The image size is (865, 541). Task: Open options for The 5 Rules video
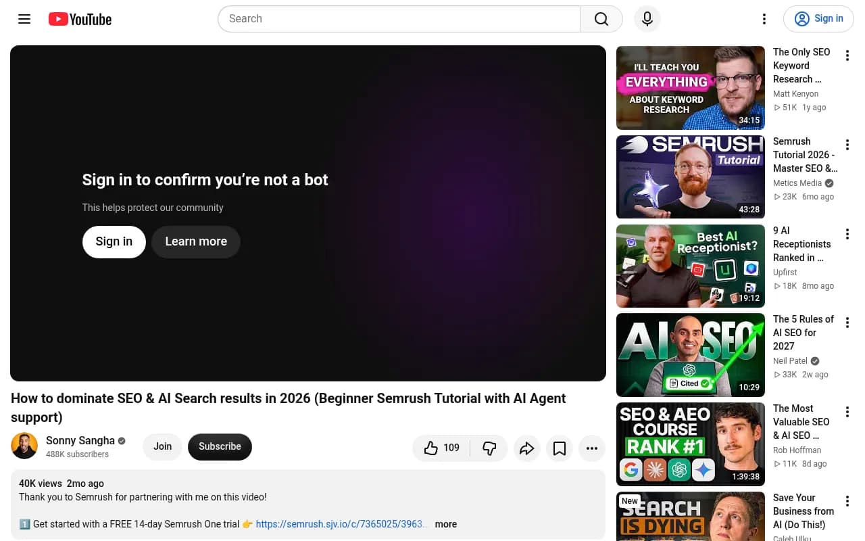(x=847, y=323)
